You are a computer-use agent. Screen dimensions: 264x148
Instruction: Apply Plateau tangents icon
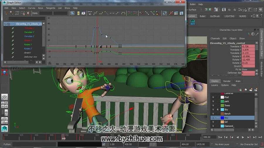[123, 13]
